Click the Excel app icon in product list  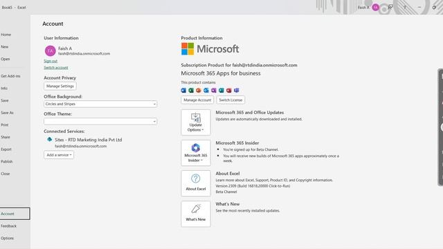point(191,91)
